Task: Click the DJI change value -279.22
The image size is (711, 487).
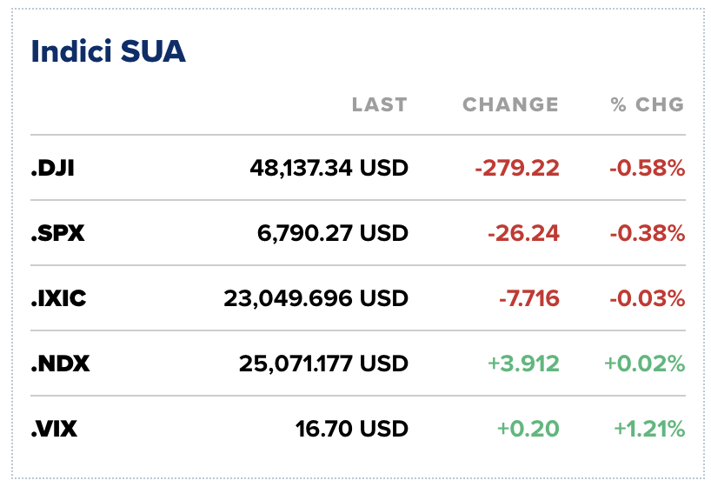Action: pos(516,168)
